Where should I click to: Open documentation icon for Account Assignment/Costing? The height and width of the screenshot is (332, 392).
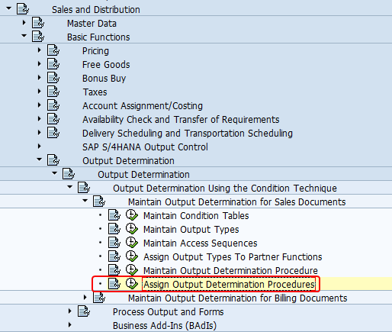pyautogui.click(x=53, y=105)
